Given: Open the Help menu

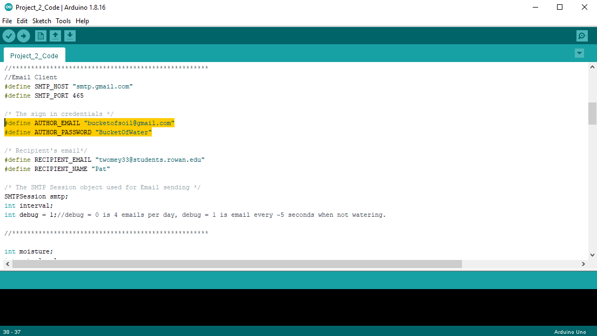Looking at the screenshot, I should (x=82, y=20).
